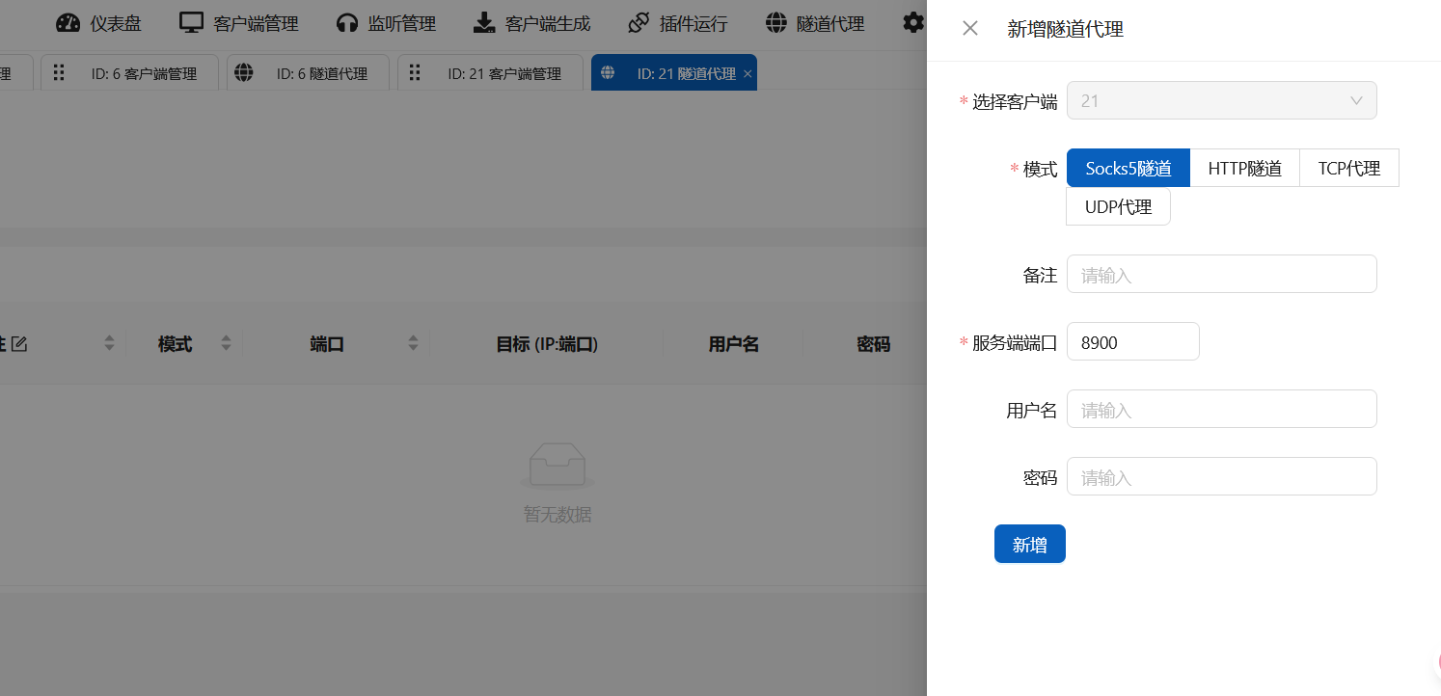Viewport: 1441px width, 696px height.
Task: Switch mode to UDP代理
Action: point(1118,207)
